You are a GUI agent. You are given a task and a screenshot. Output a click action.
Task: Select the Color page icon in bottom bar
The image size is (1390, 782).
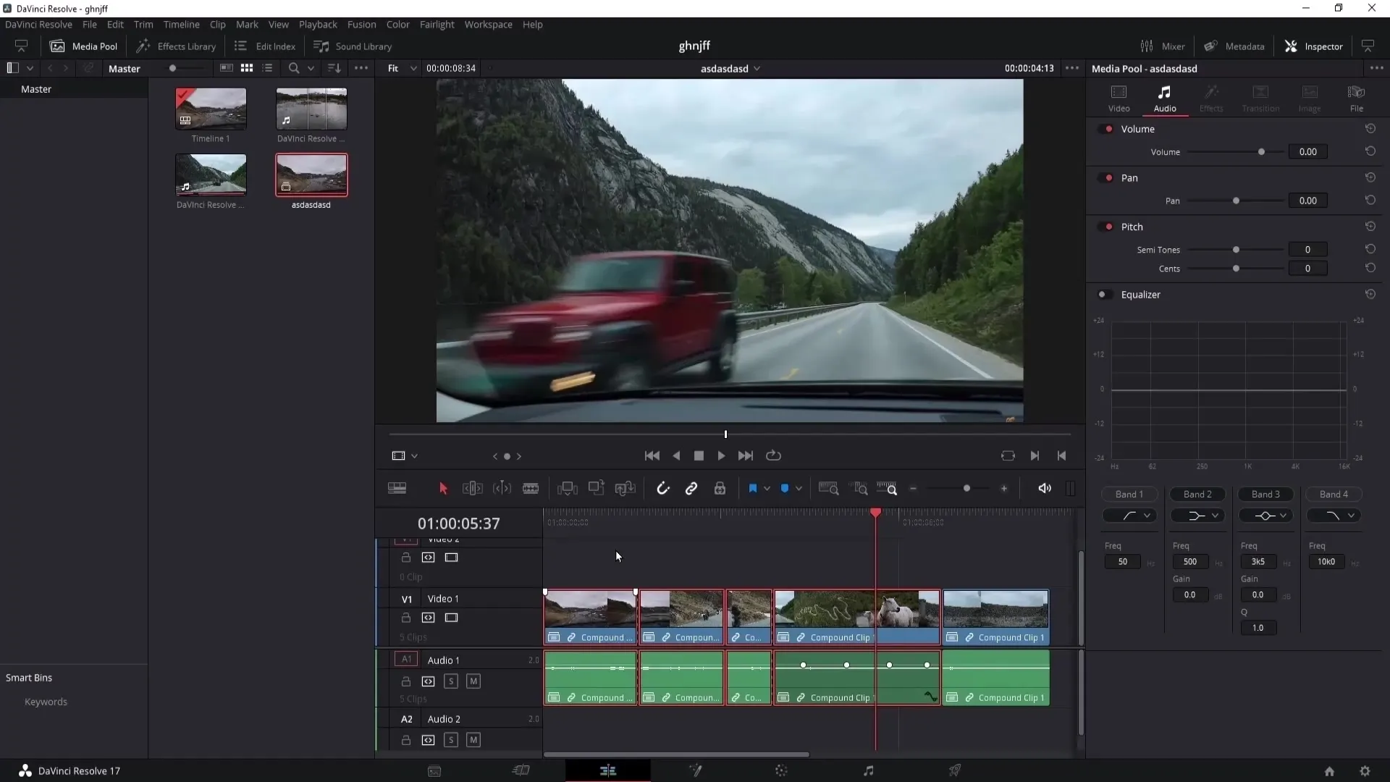pos(781,770)
